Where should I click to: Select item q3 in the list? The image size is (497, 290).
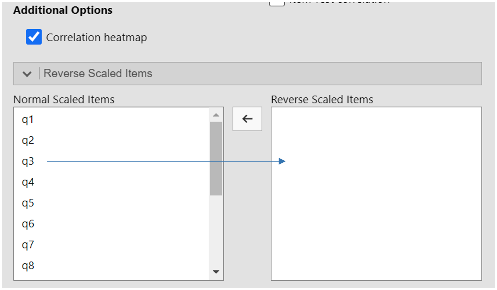click(x=28, y=161)
